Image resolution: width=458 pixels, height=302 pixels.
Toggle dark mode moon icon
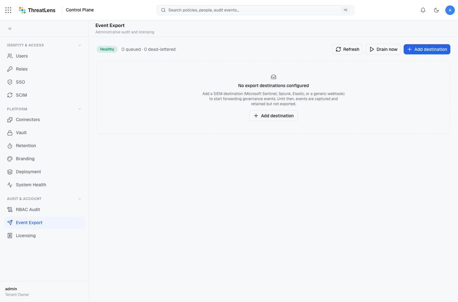pyautogui.click(x=436, y=10)
